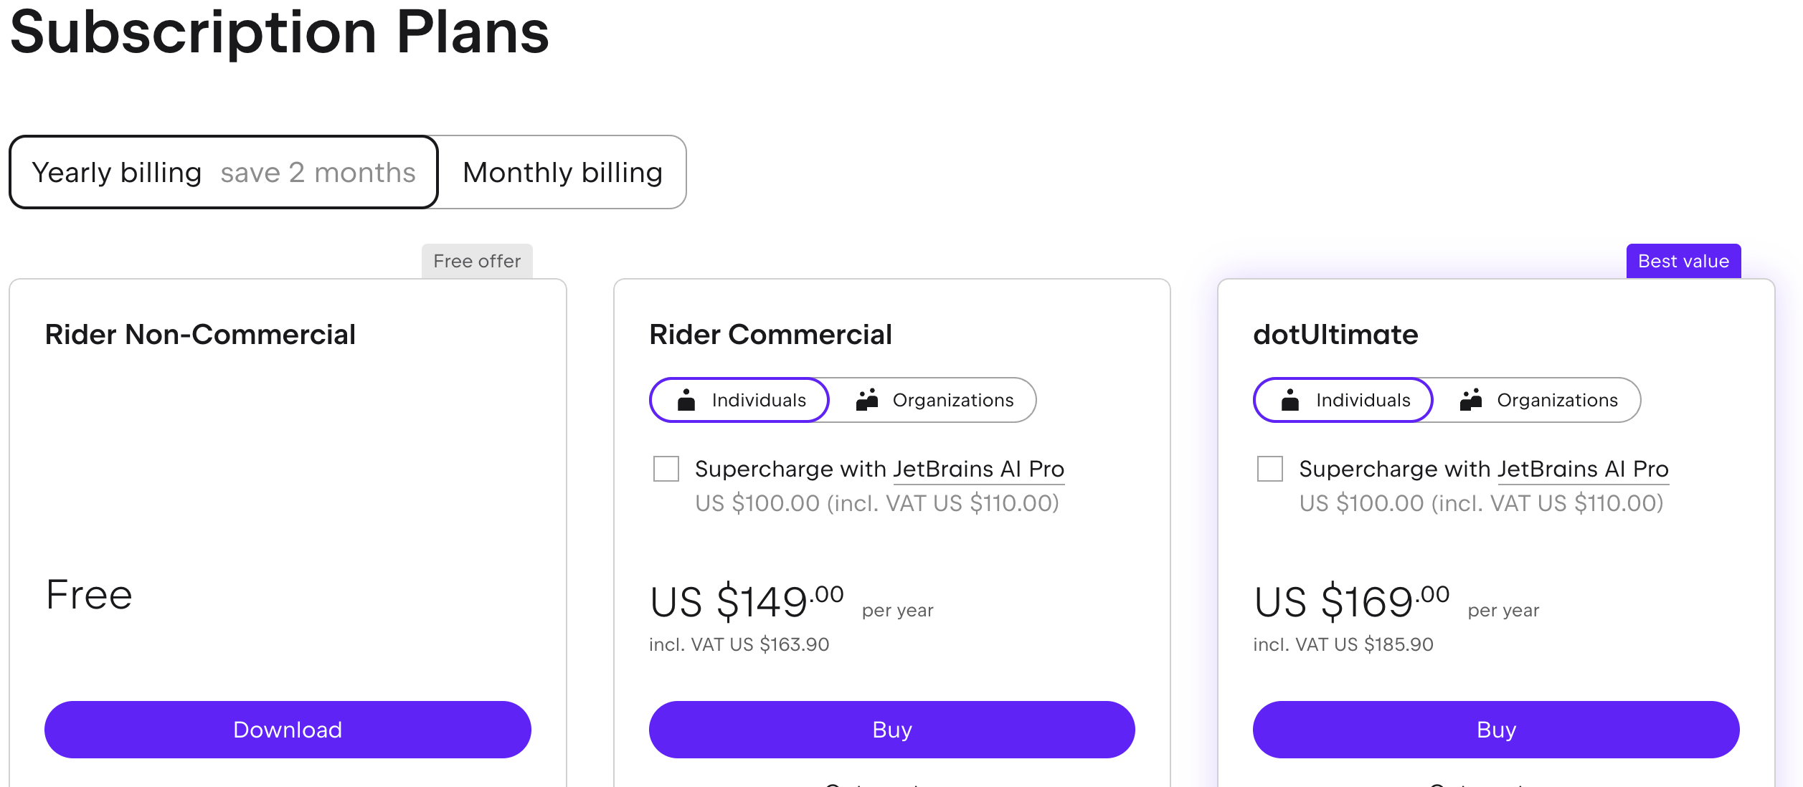Buy the Rider Commercial plan
This screenshot has height=787, width=1803.
click(891, 730)
